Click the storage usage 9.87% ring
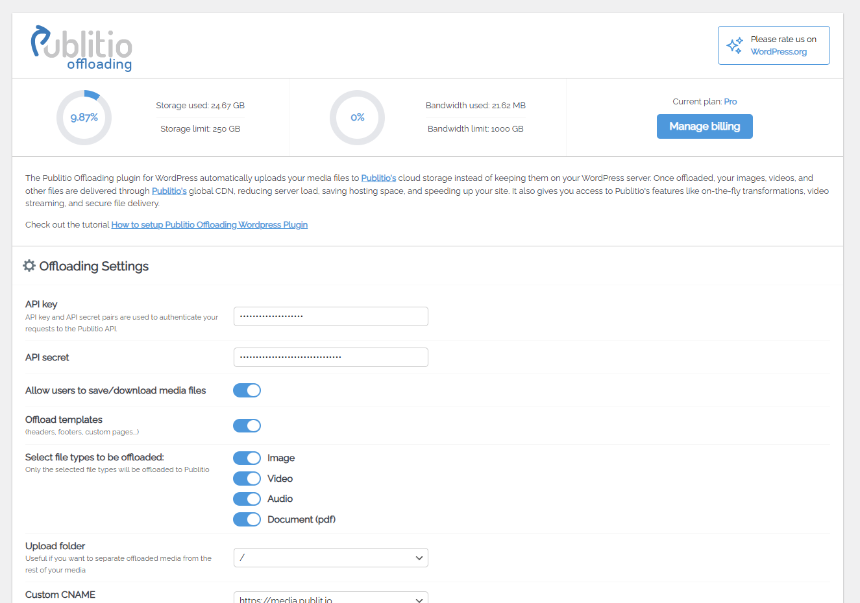Screen dimensions: 860x603 (84, 117)
